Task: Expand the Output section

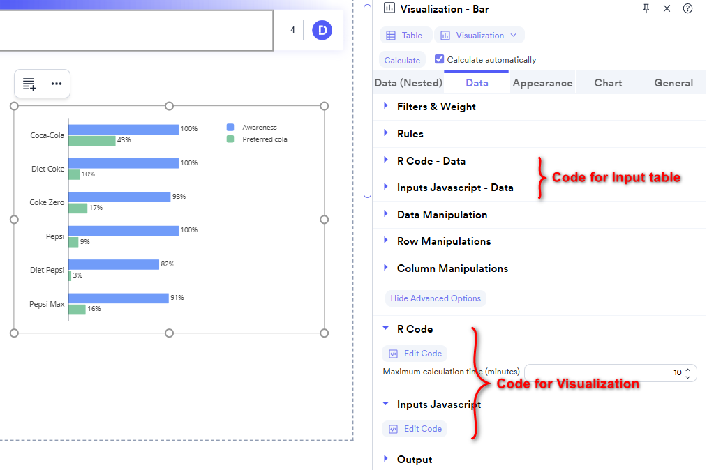Action: pos(386,459)
